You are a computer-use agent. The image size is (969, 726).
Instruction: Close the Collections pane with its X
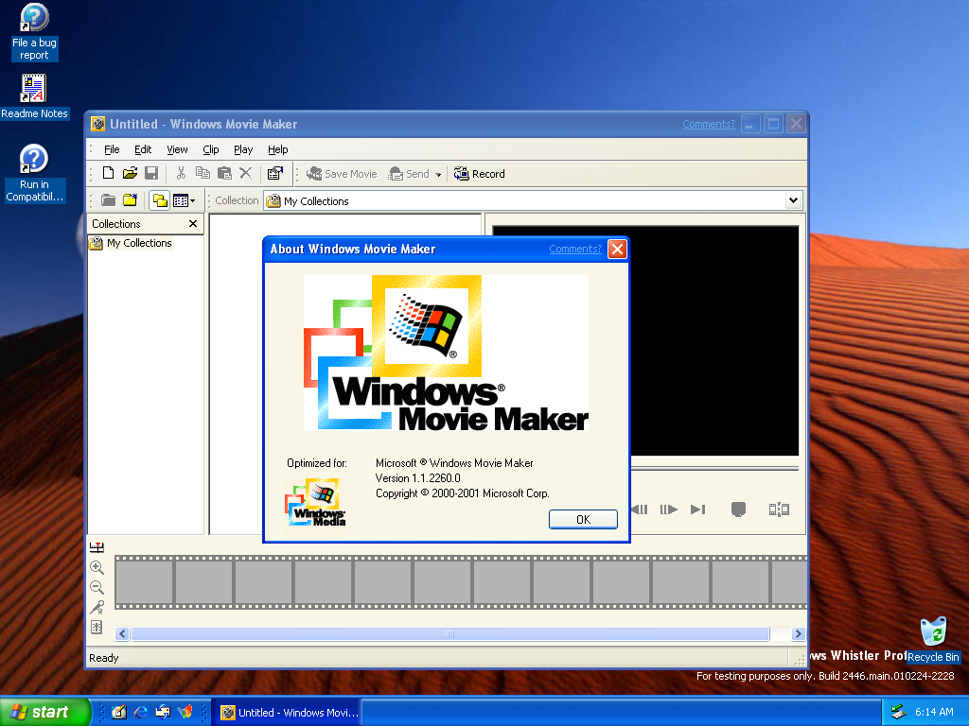point(193,224)
